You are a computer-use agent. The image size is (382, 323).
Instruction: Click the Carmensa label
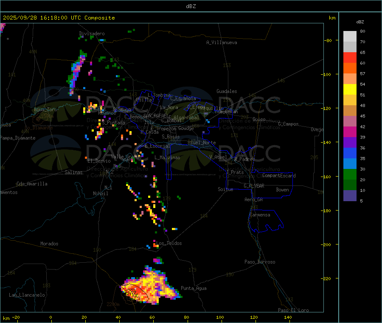click(260, 215)
